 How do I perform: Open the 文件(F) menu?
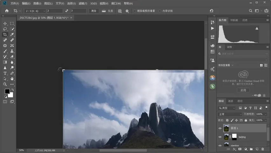point(15,4)
